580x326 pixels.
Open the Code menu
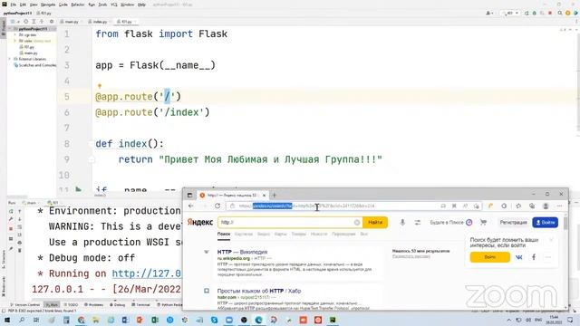pos(63,5)
